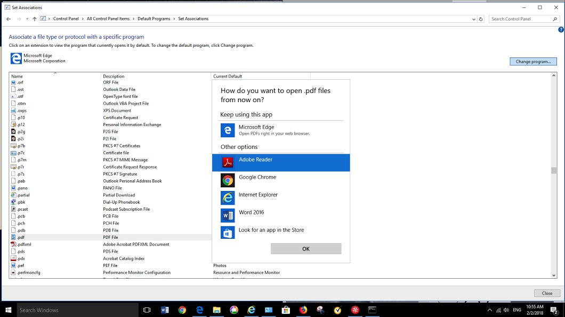Pick Internet Explorer as the PDF app
The height and width of the screenshot is (317, 565).
click(x=280, y=198)
